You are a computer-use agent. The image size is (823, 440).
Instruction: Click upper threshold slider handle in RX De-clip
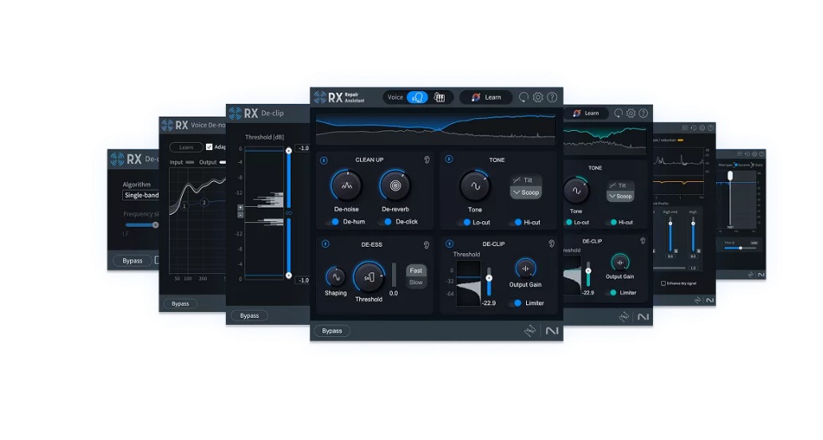click(x=289, y=151)
